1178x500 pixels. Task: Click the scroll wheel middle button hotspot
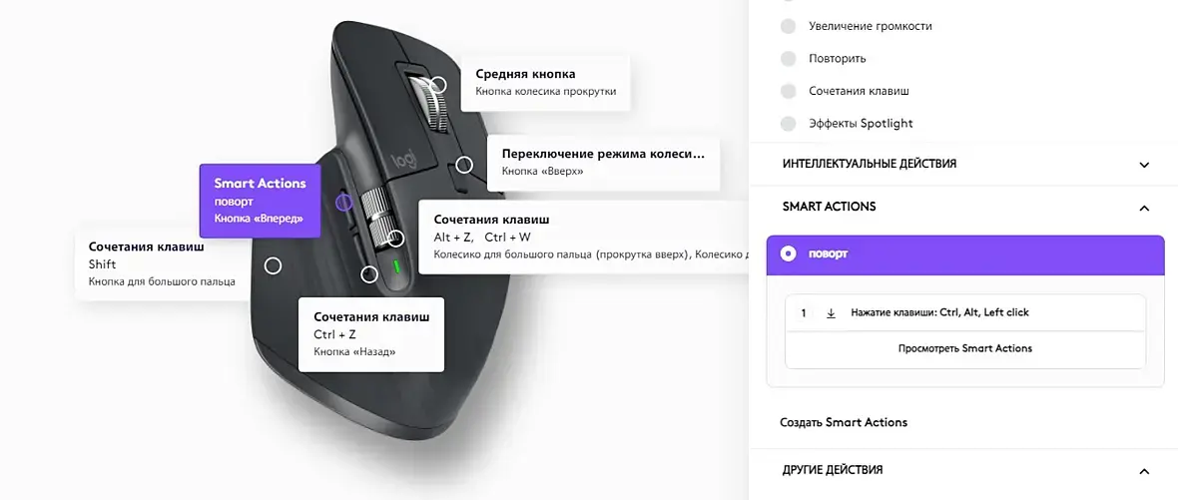[x=439, y=85]
